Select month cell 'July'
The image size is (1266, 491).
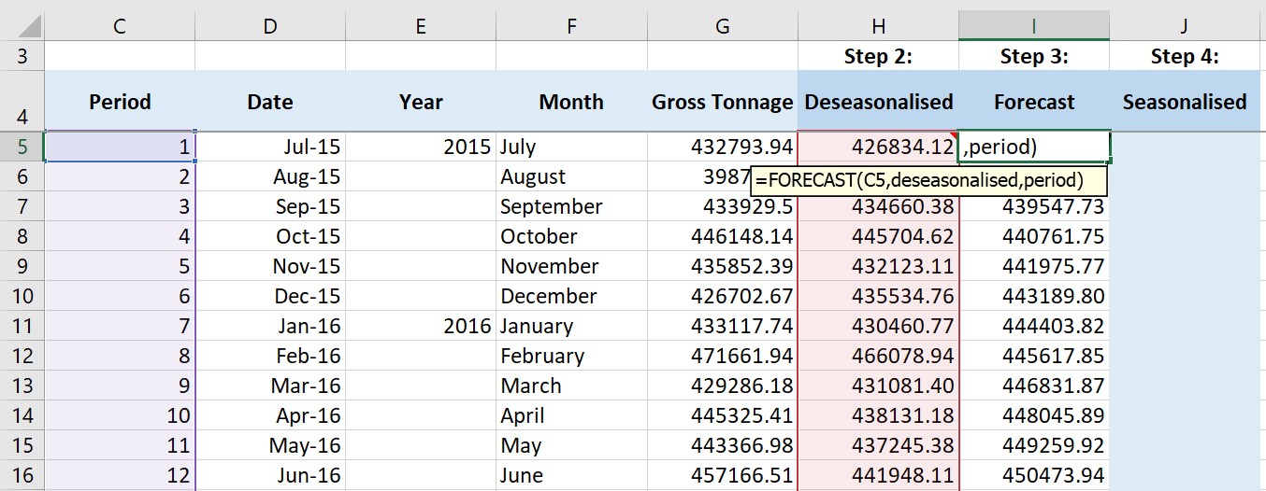[x=571, y=147]
